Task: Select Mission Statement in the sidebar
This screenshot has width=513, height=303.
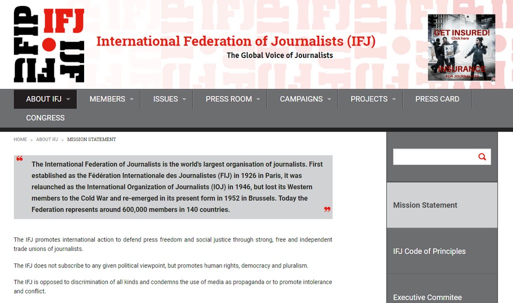Action: tap(442, 205)
